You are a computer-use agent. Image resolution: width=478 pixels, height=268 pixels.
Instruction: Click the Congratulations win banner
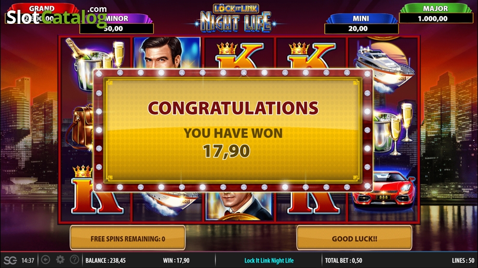[x=233, y=131]
